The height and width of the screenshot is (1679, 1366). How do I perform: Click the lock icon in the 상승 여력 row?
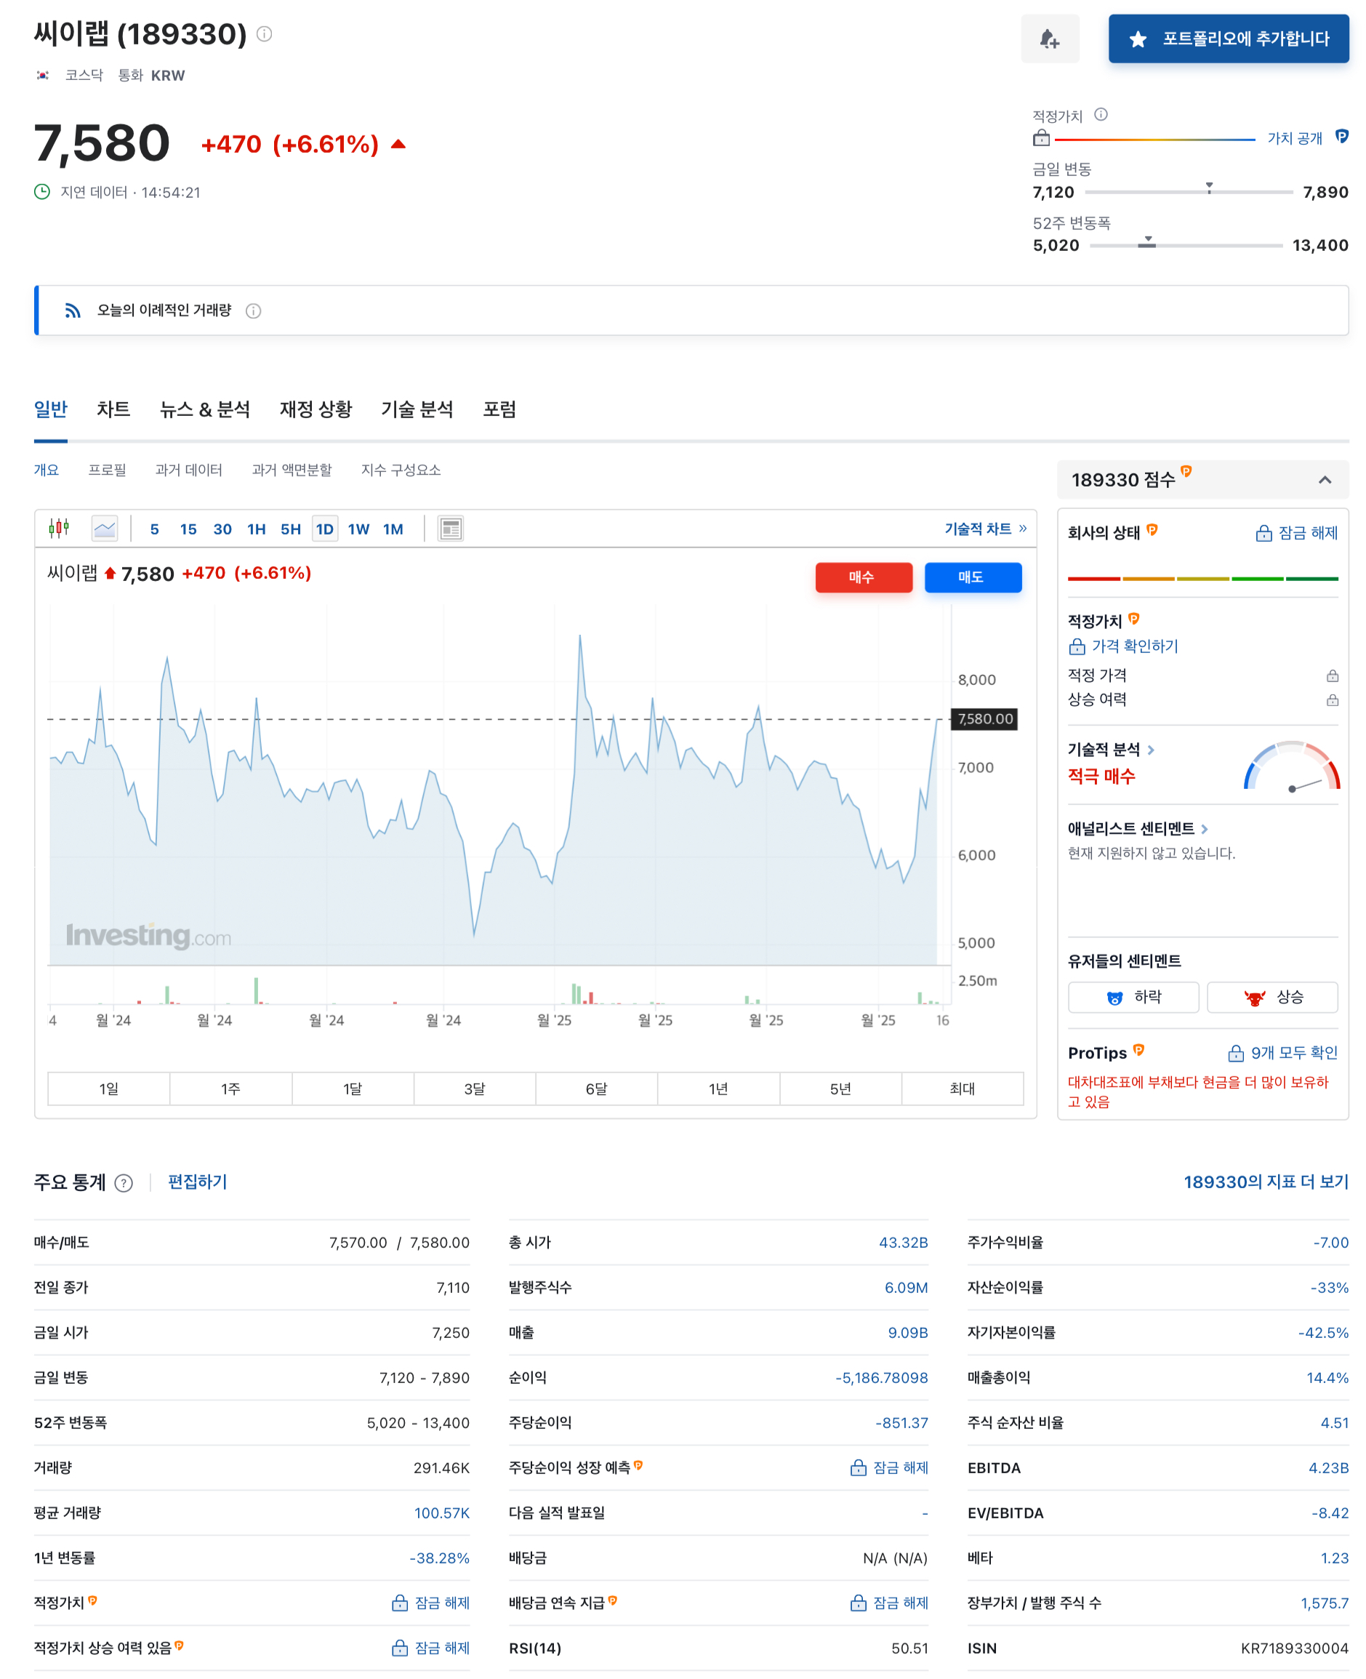(1332, 700)
